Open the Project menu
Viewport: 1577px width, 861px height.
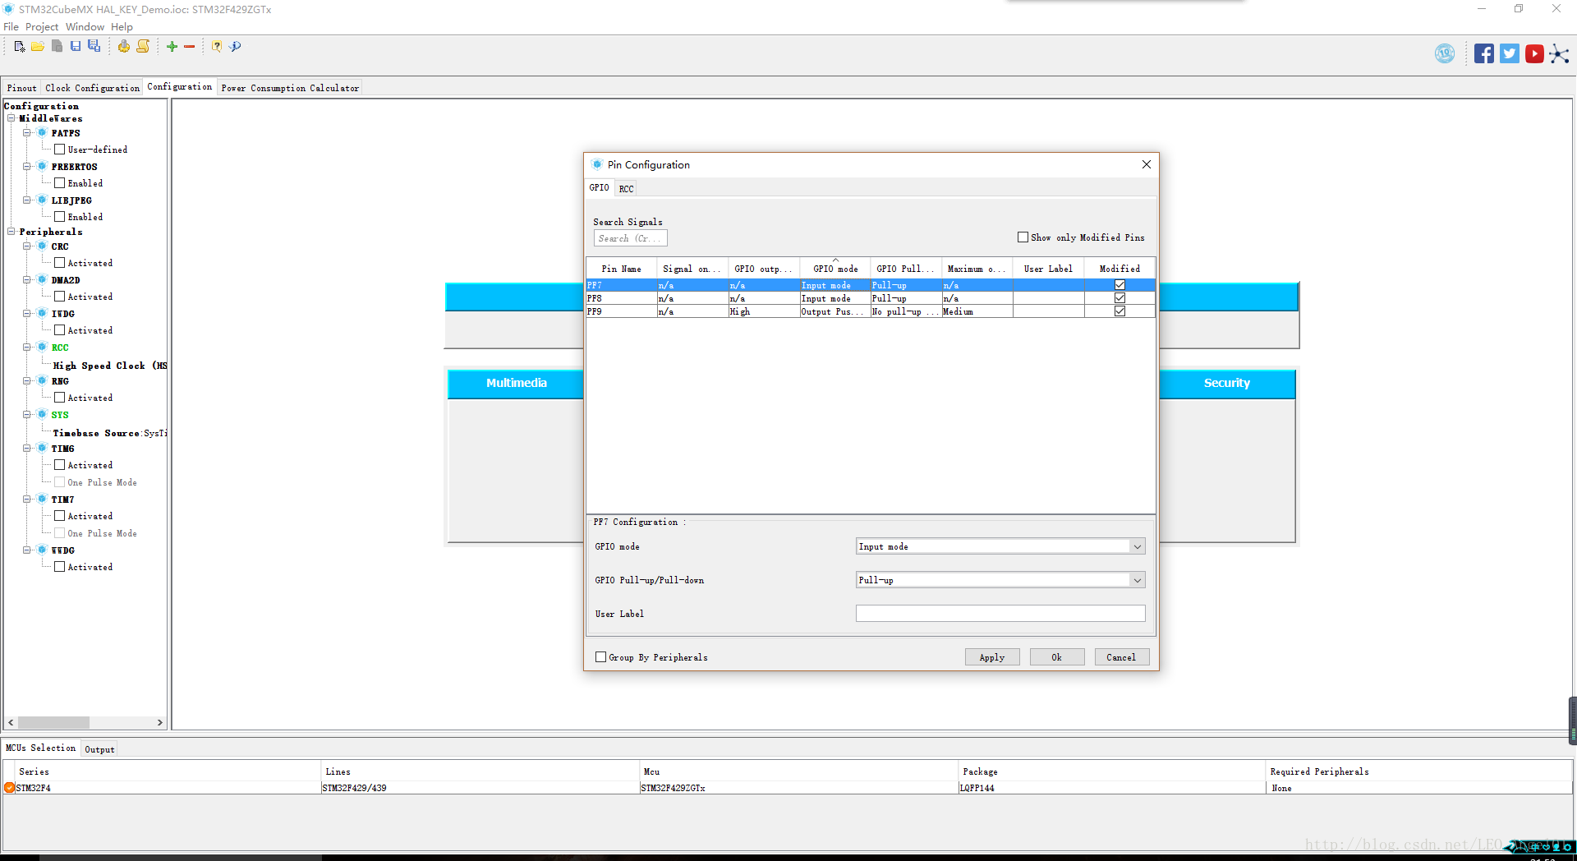pos(42,27)
